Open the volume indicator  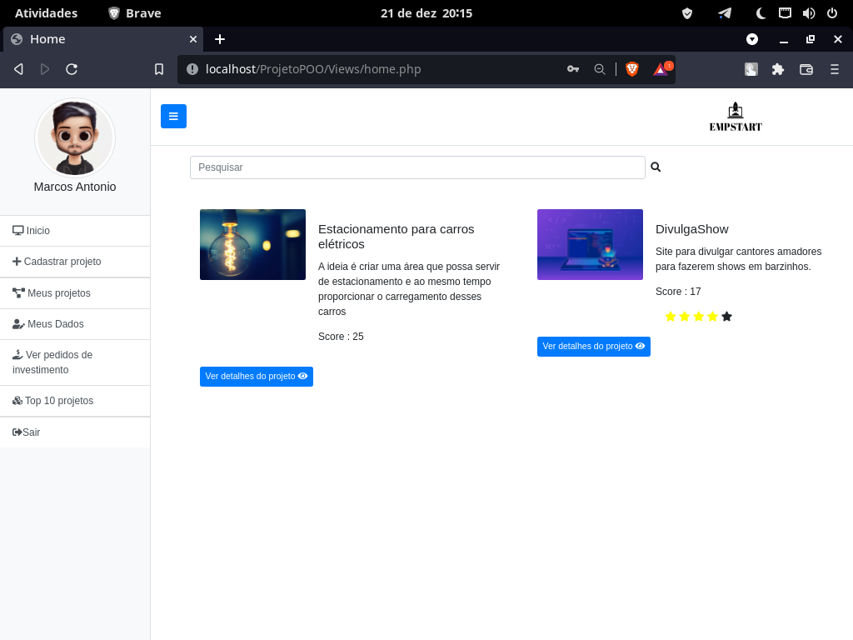point(809,13)
